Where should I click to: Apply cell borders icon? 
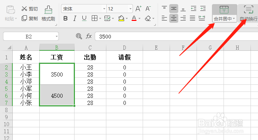pos(94,18)
